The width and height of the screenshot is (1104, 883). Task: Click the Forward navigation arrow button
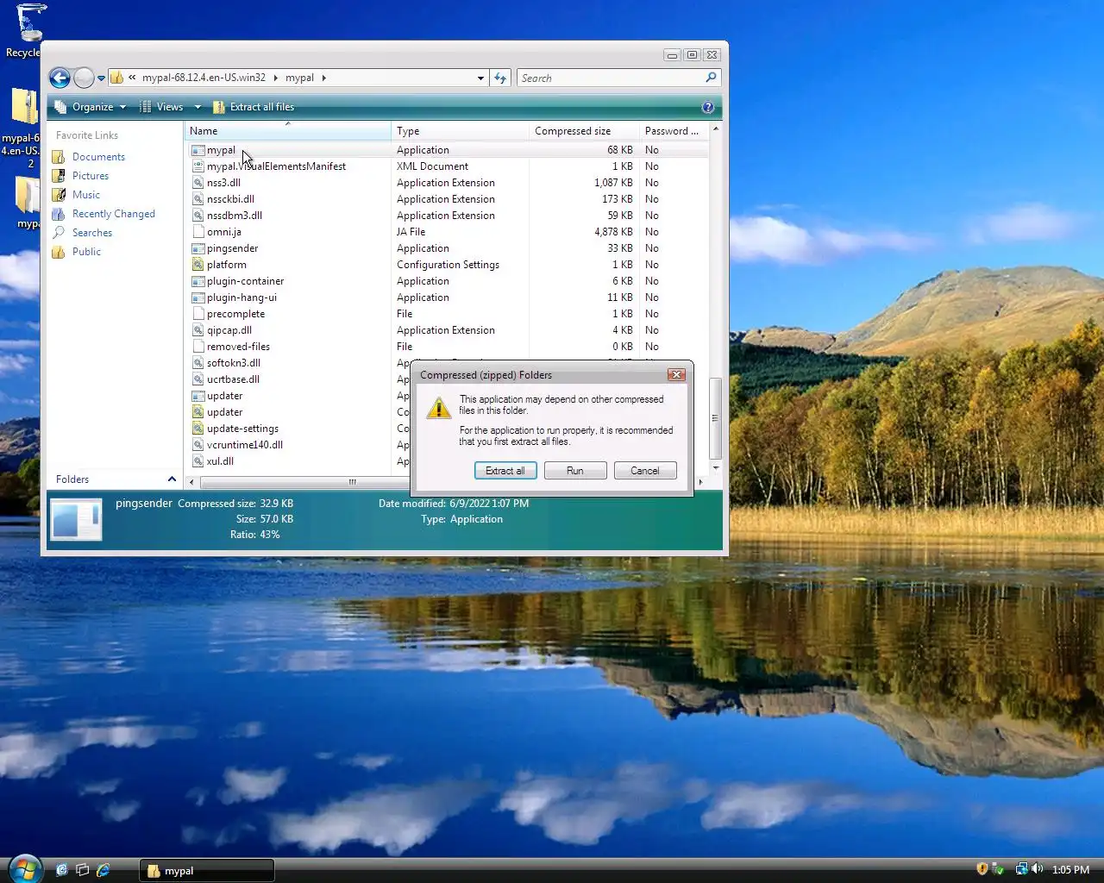click(x=84, y=78)
